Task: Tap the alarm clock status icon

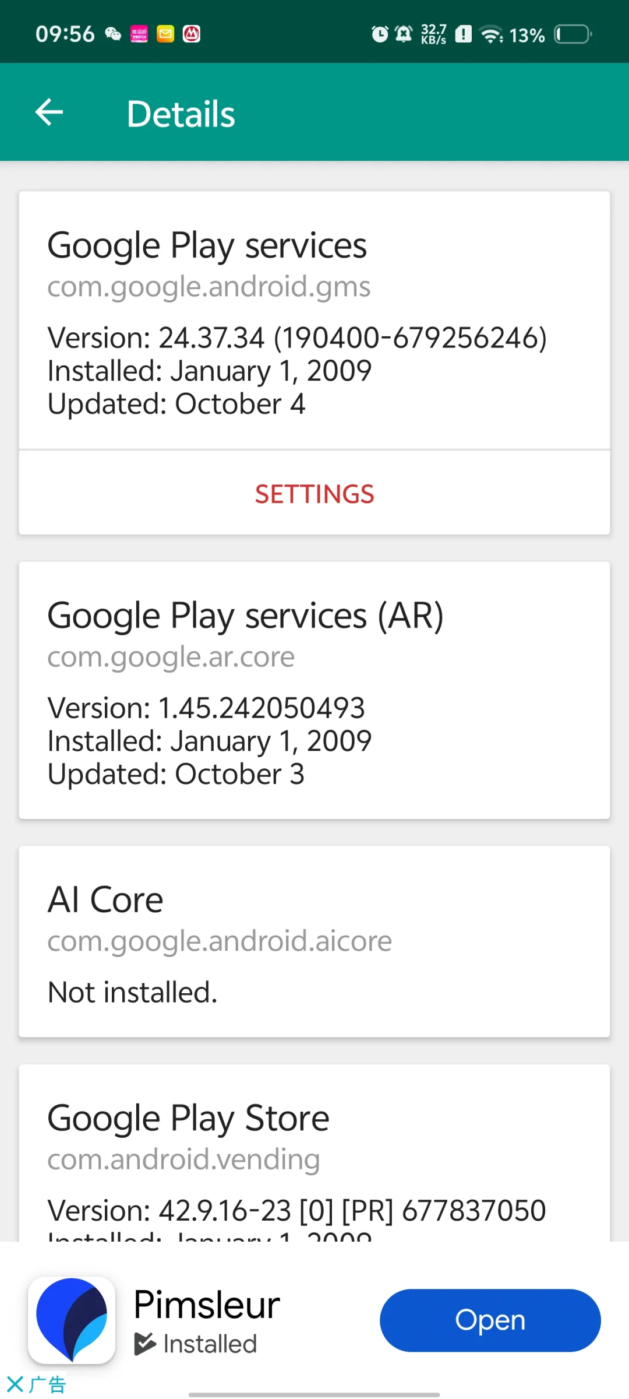Action: (380, 34)
